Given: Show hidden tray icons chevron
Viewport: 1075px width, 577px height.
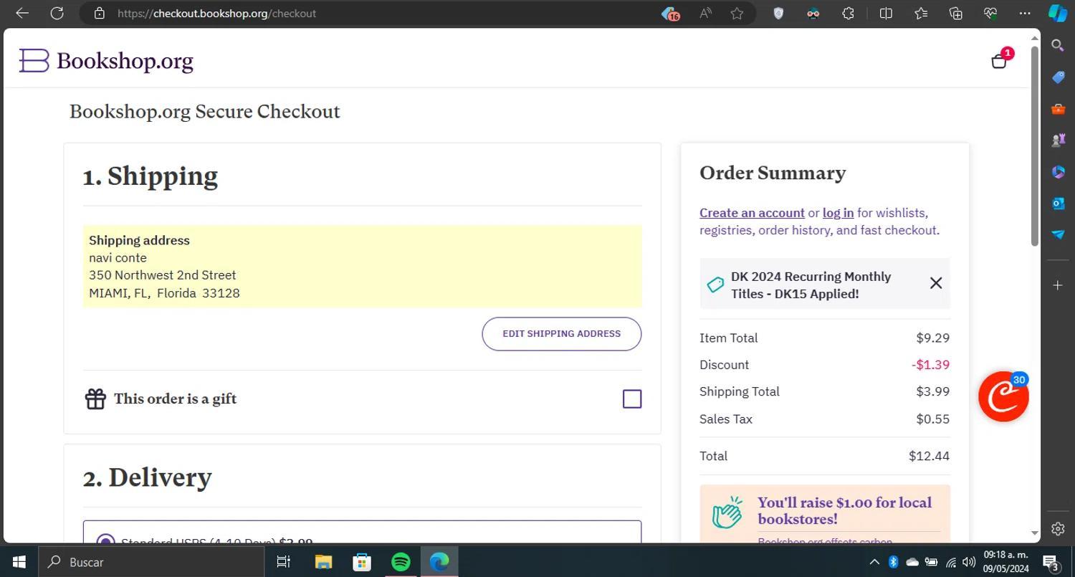Looking at the screenshot, I should [874, 562].
